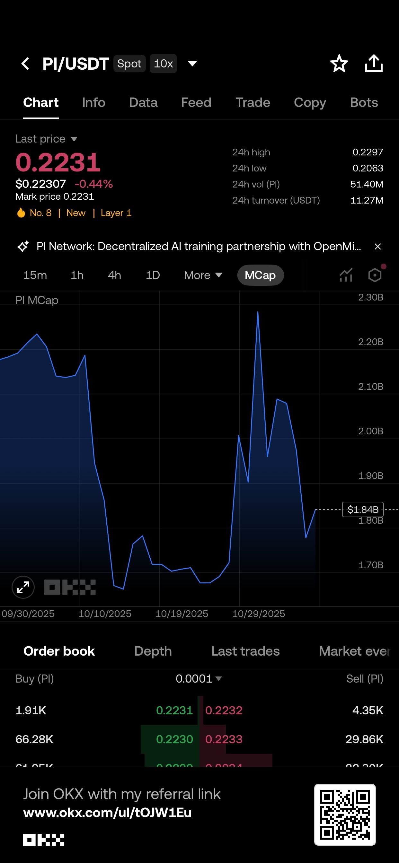Tap the 10x leverage badge
This screenshot has width=399, height=863.
(163, 63)
